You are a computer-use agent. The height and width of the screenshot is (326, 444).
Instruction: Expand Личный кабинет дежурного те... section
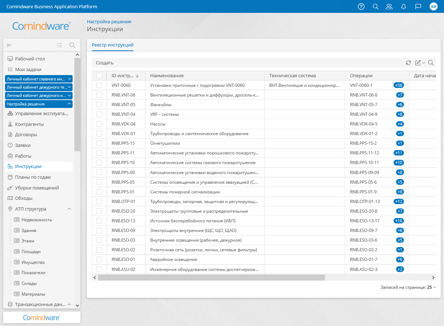pyautogui.click(x=39, y=87)
